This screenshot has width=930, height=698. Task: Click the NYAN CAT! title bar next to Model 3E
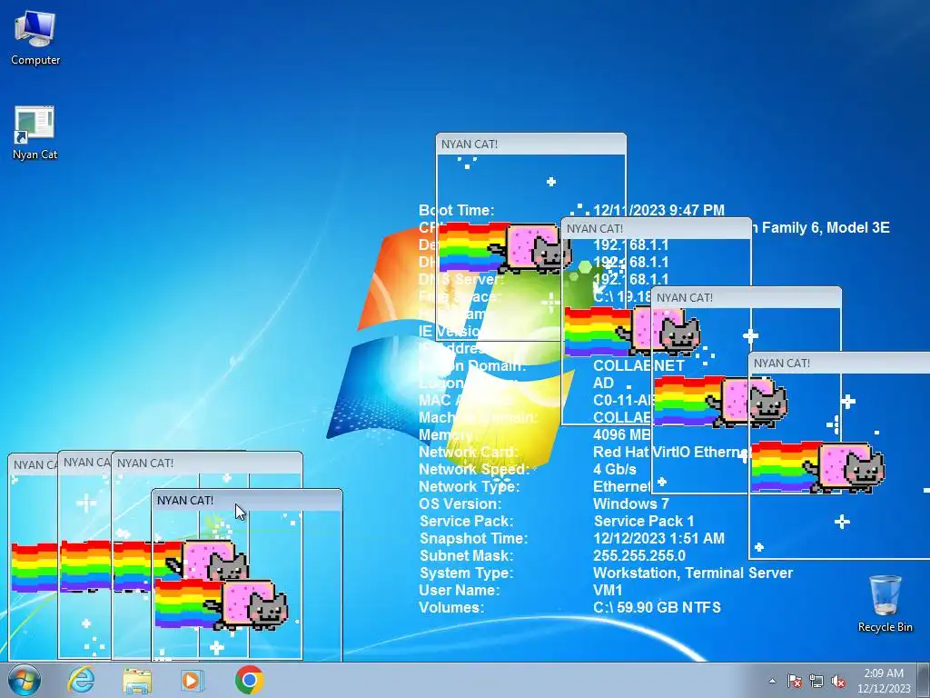click(657, 228)
